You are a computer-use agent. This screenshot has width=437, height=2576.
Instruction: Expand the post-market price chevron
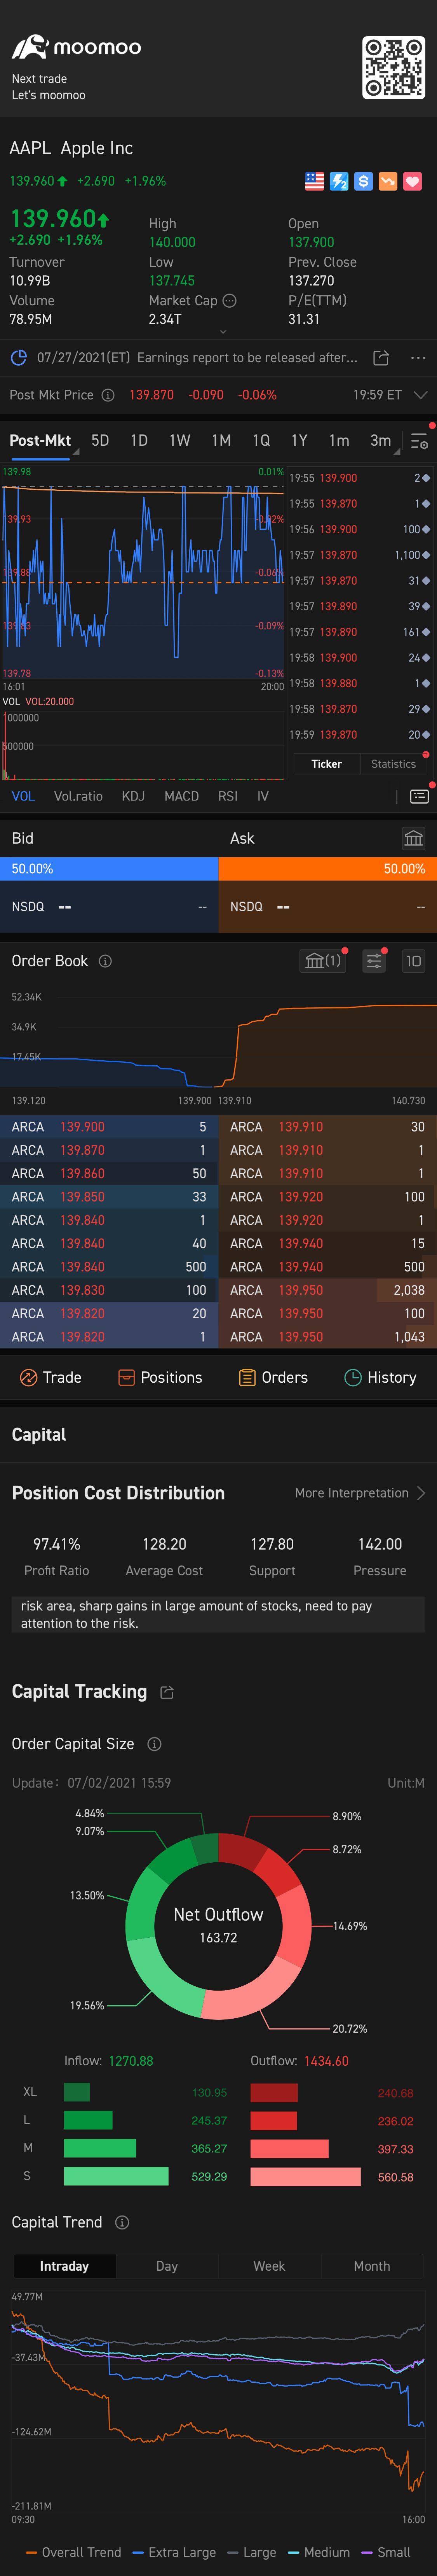(x=420, y=395)
